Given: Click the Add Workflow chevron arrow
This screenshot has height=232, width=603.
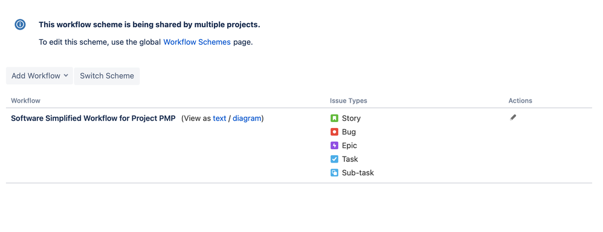Looking at the screenshot, I should click(x=66, y=76).
